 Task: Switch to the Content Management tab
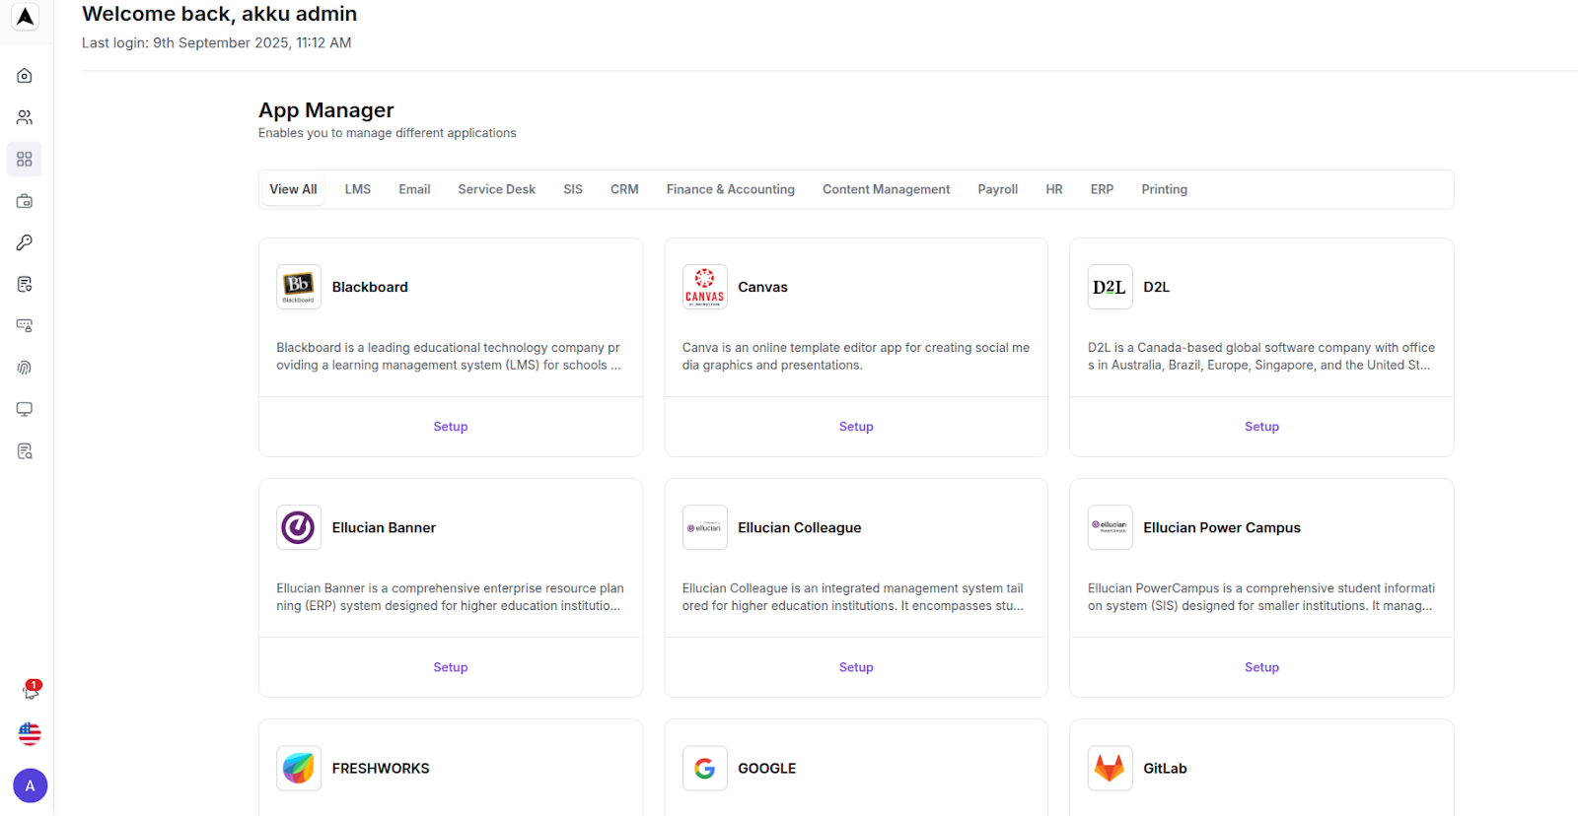(x=887, y=189)
